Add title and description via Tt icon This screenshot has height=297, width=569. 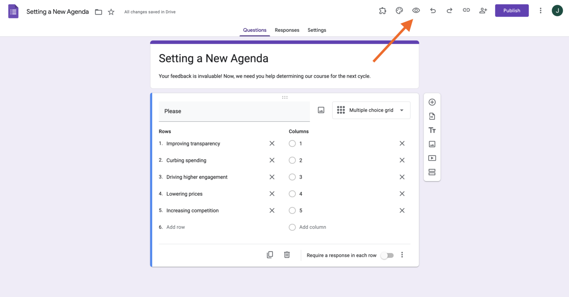point(432,130)
